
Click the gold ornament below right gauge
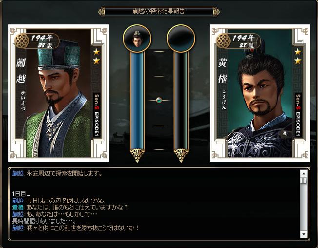181,155
